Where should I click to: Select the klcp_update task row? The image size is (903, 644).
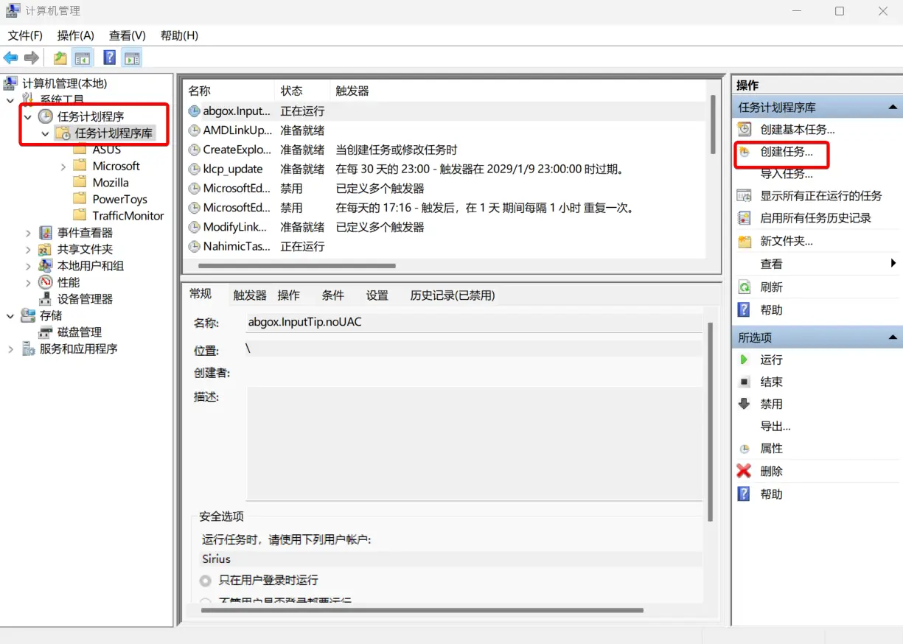pos(444,169)
